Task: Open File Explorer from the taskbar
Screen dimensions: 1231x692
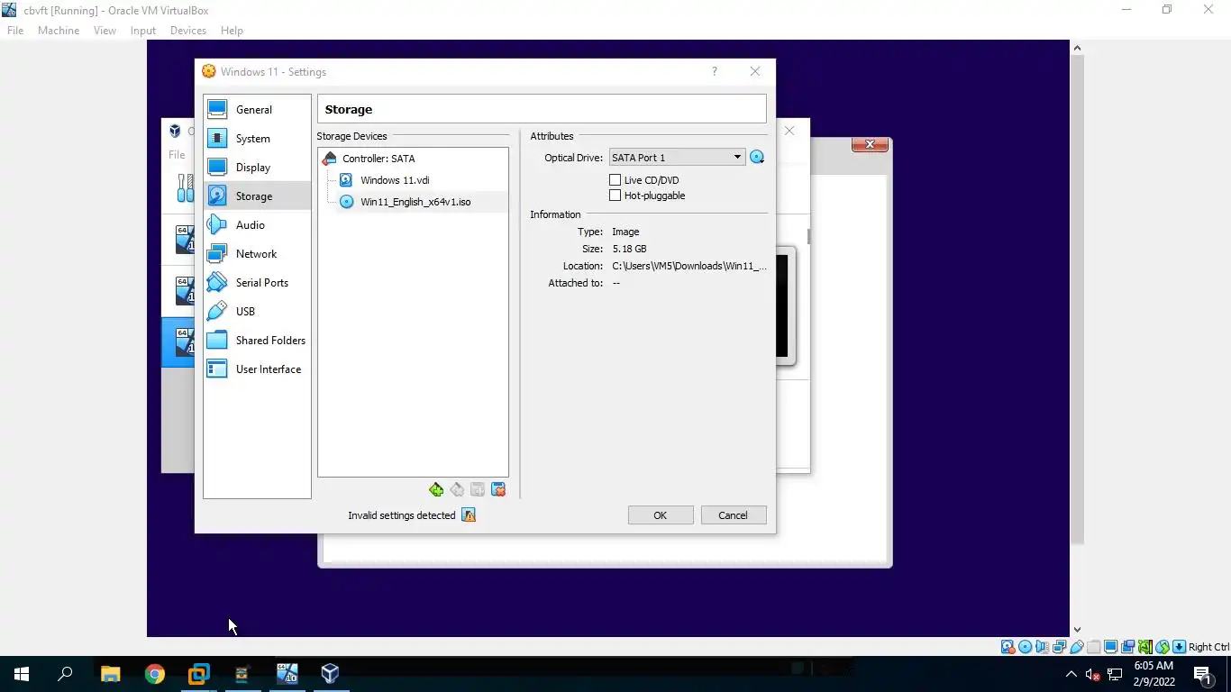Action: point(111,674)
